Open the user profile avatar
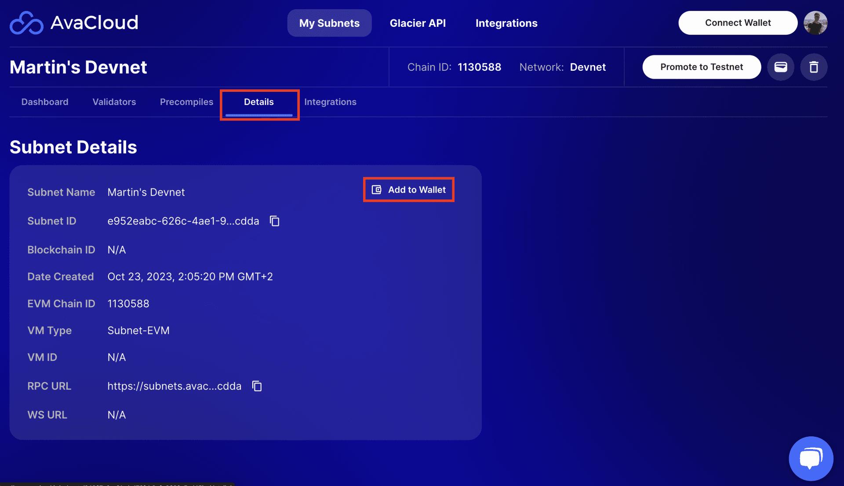 [815, 23]
